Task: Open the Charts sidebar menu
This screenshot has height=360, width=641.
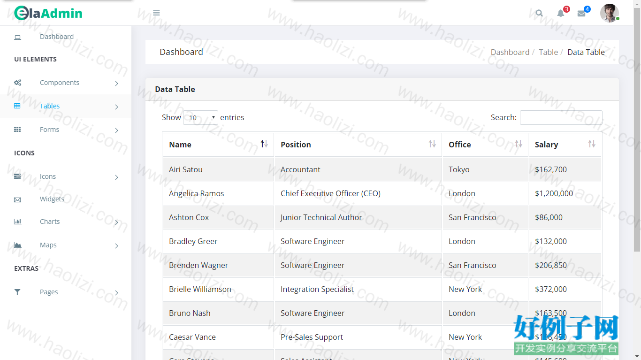Action: coord(50,222)
